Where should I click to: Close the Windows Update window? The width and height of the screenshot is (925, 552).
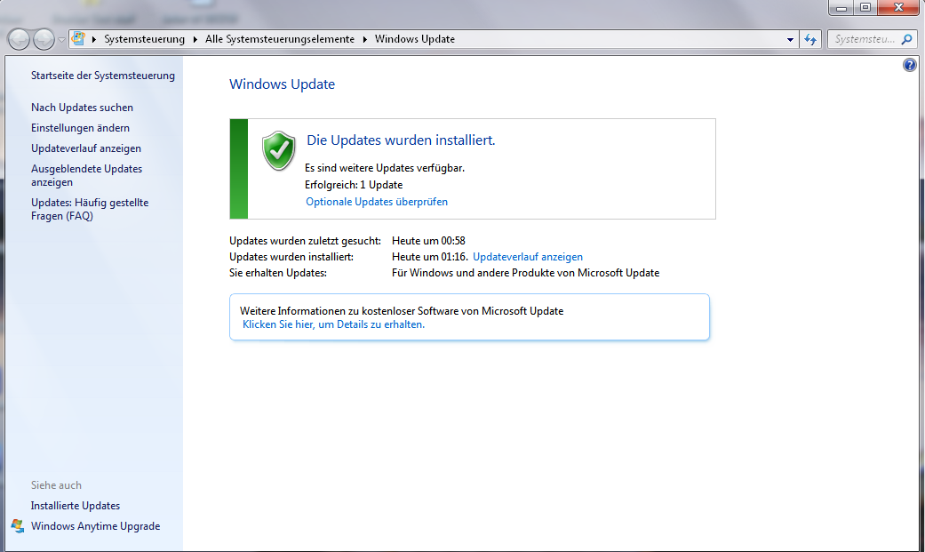click(x=898, y=8)
